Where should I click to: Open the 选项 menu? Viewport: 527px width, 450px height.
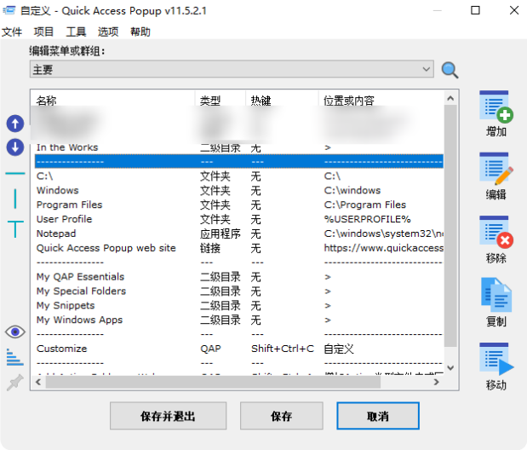click(x=108, y=32)
